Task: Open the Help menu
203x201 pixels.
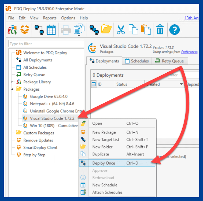Action: click(84, 18)
